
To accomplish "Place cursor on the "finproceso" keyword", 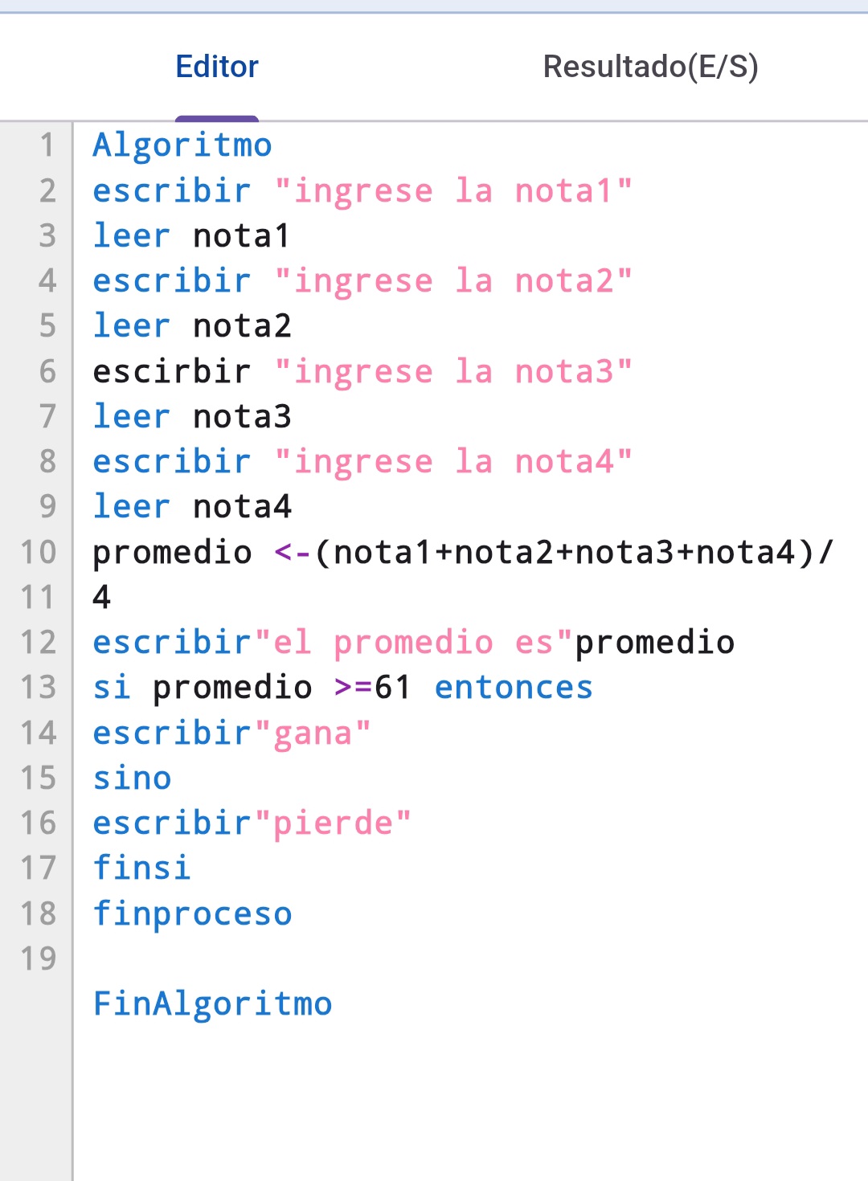I will (x=192, y=914).
